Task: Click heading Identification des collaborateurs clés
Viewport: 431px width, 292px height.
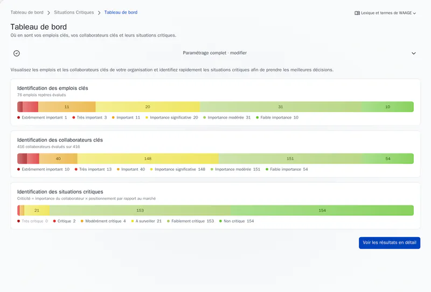Action: point(60,140)
